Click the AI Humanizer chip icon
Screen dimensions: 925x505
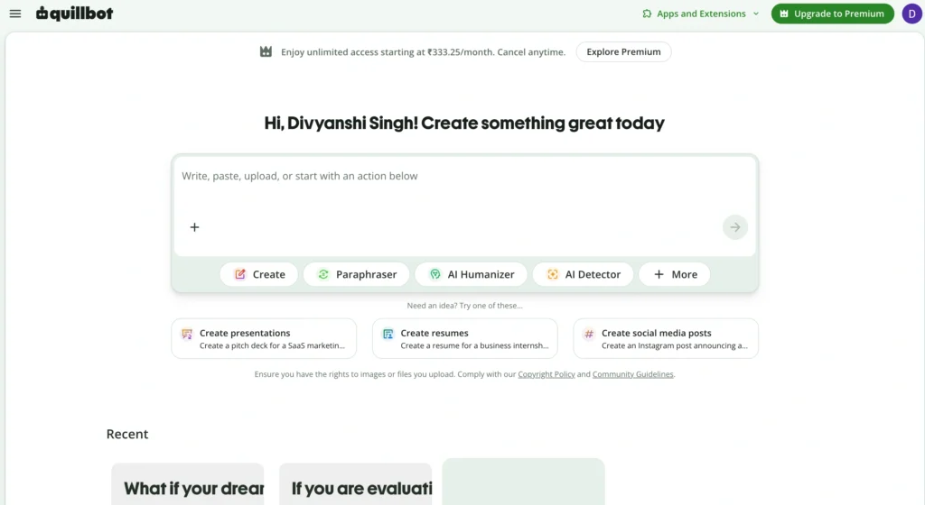(x=434, y=274)
